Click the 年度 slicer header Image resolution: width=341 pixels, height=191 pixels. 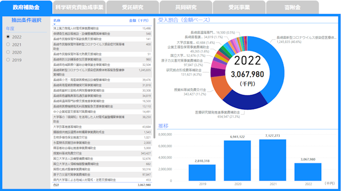[x=10, y=29]
